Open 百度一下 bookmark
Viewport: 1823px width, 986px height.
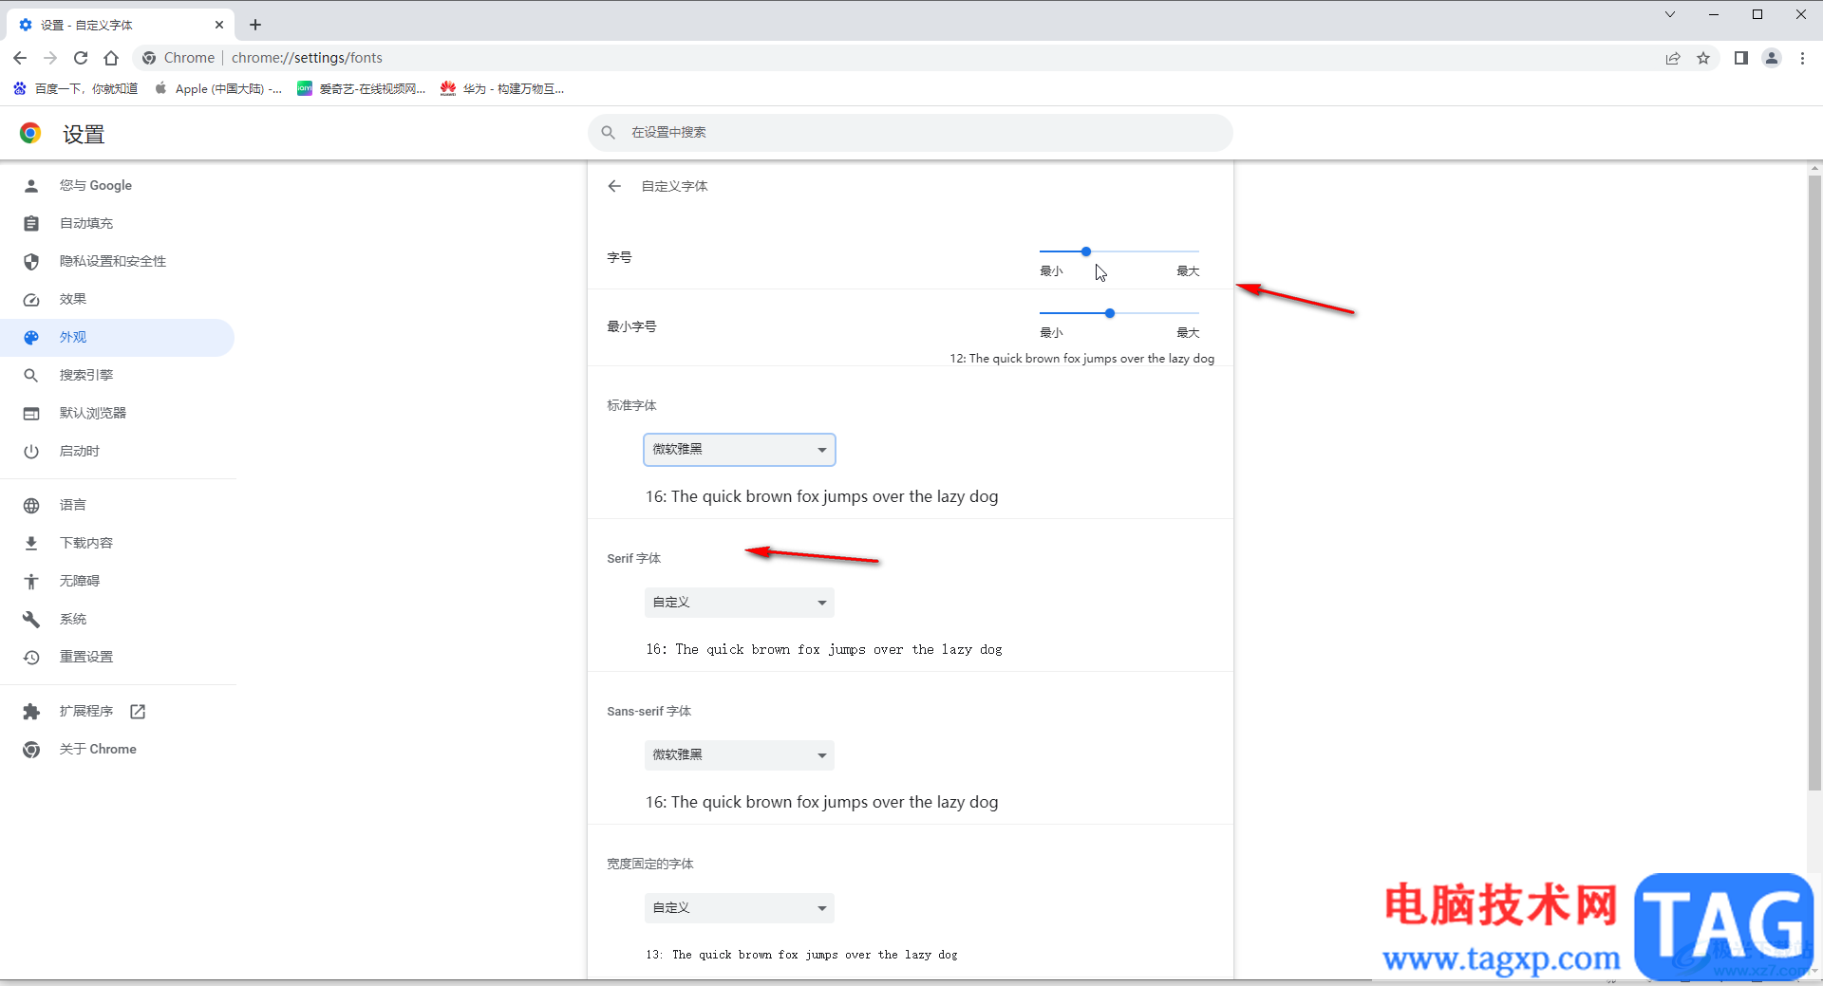click(76, 88)
